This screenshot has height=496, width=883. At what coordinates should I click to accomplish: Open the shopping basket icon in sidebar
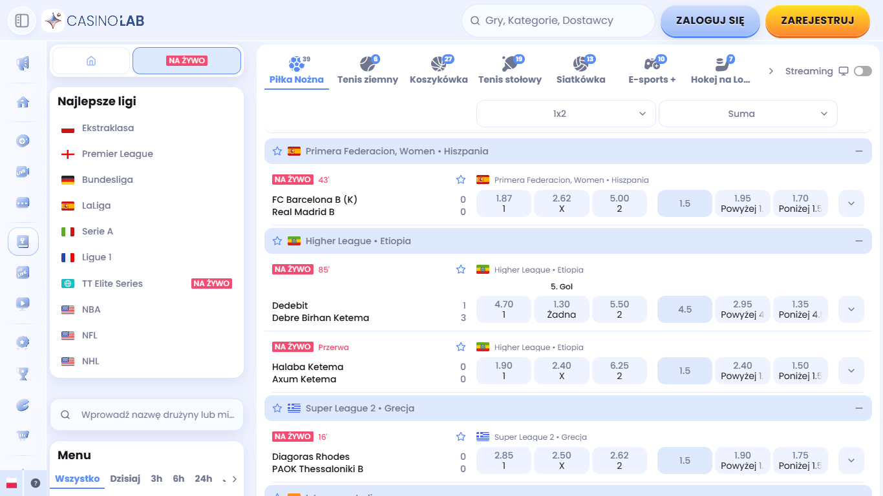click(23, 435)
